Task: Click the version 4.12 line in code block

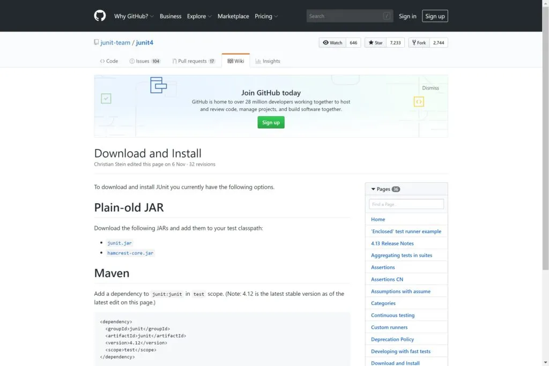Action: (136, 343)
